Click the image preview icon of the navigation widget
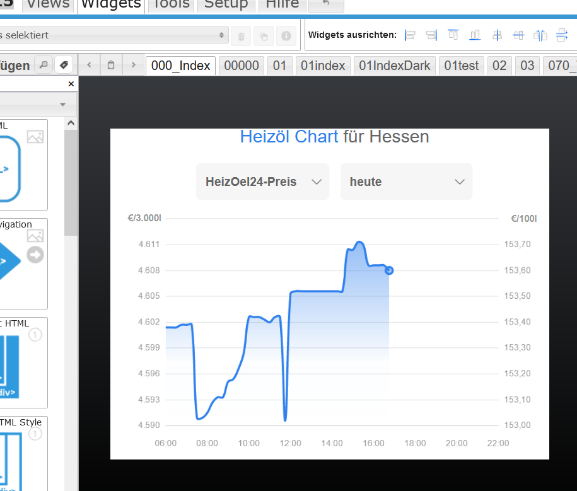577x491 pixels. (35, 236)
